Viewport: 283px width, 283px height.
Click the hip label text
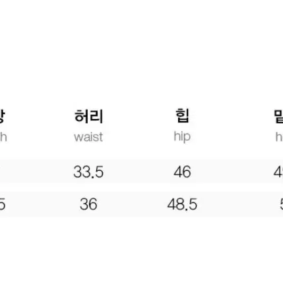point(182,137)
